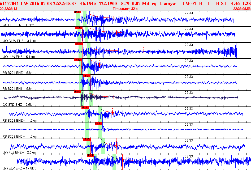Click the 'PB B203 EH2 -- 11.2km' station label

[20, 137]
